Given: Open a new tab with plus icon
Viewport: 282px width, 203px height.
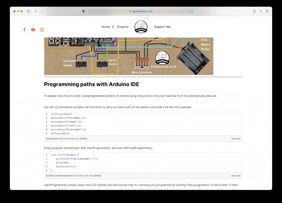Looking at the screenshot, I should (x=261, y=11).
